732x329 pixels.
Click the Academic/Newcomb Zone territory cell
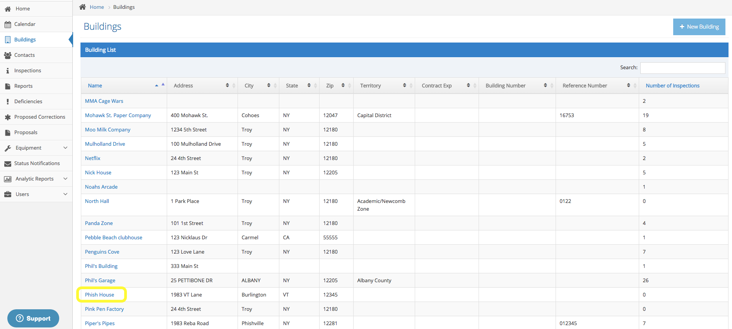click(384, 205)
